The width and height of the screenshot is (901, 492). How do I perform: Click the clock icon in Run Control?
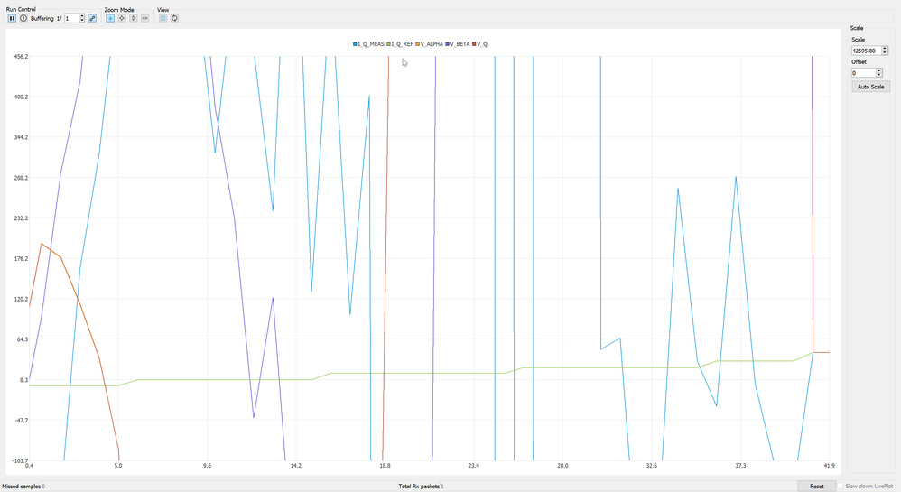tap(23, 18)
